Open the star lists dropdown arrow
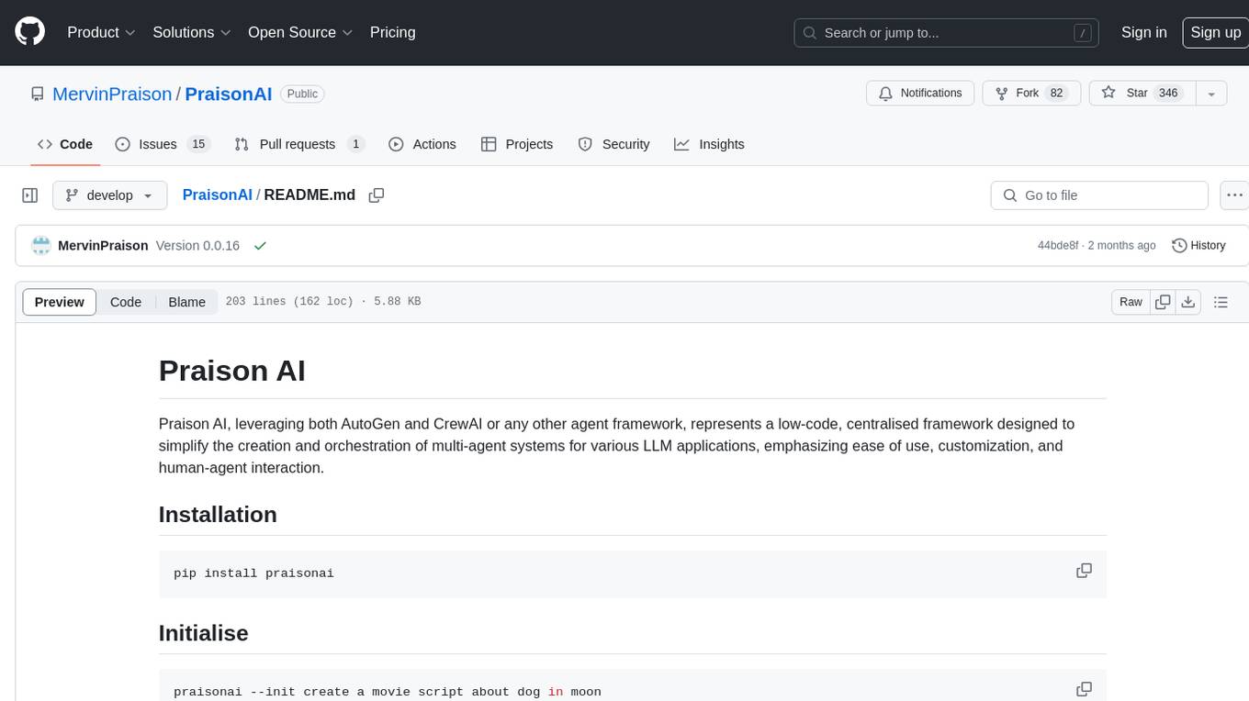The image size is (1249, 701). point(1211,93)
